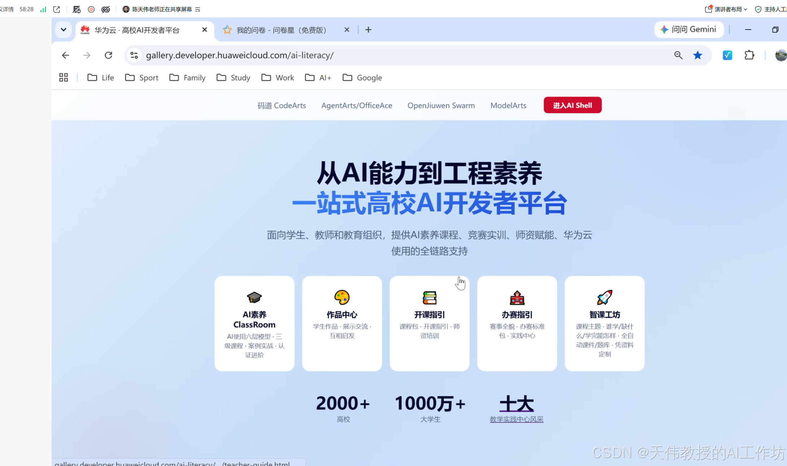Open the Work bookmark folder
The width and height of the screenshot is (787, 466).
click(278, 78)
